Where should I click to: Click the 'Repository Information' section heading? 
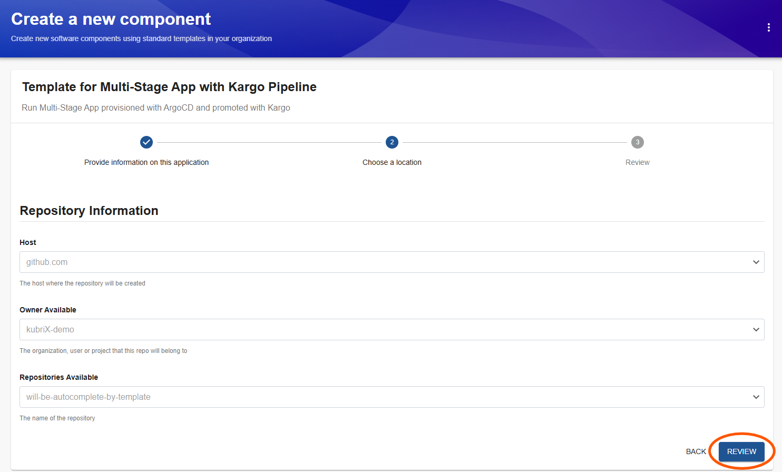89,211
